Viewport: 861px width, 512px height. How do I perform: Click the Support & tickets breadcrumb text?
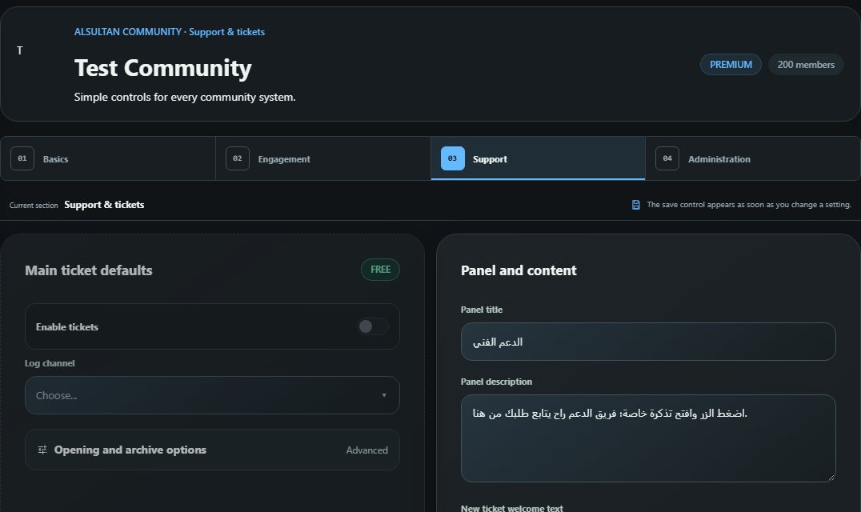[x=226, y=32]
